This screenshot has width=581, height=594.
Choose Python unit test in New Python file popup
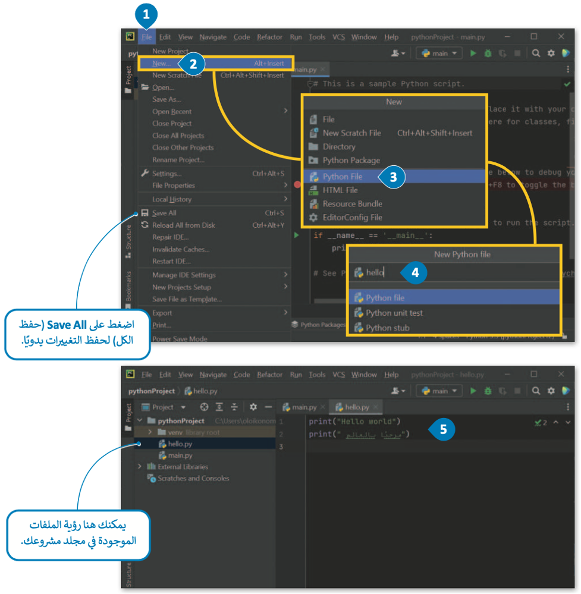(454, 313)
